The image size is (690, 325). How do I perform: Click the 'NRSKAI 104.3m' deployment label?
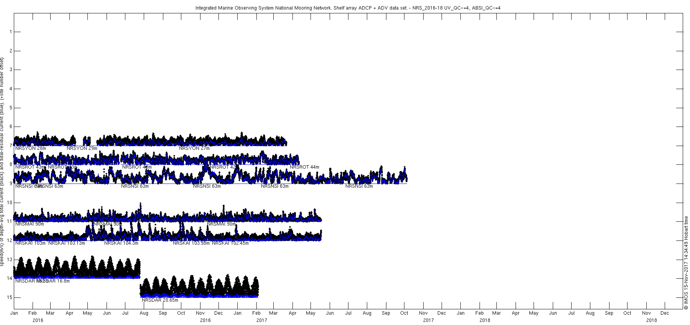[121, 243]
